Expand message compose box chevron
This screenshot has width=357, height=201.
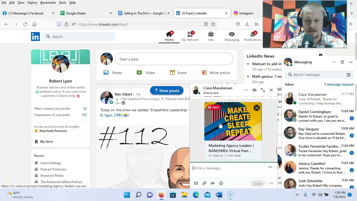click(x=270, y=167)
